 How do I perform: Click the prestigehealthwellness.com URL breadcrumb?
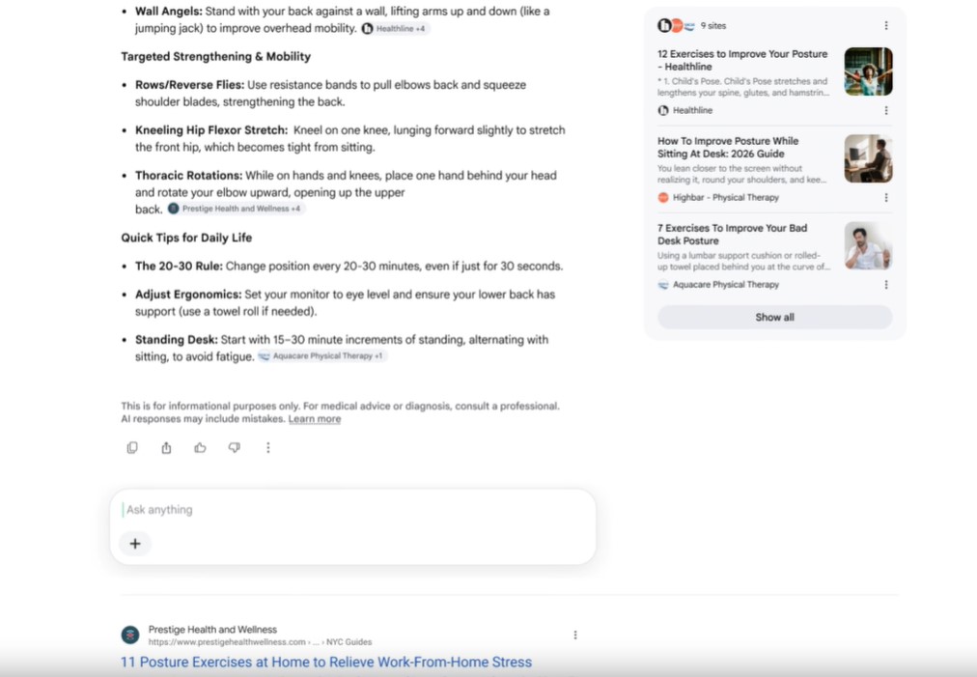[260, 642]
